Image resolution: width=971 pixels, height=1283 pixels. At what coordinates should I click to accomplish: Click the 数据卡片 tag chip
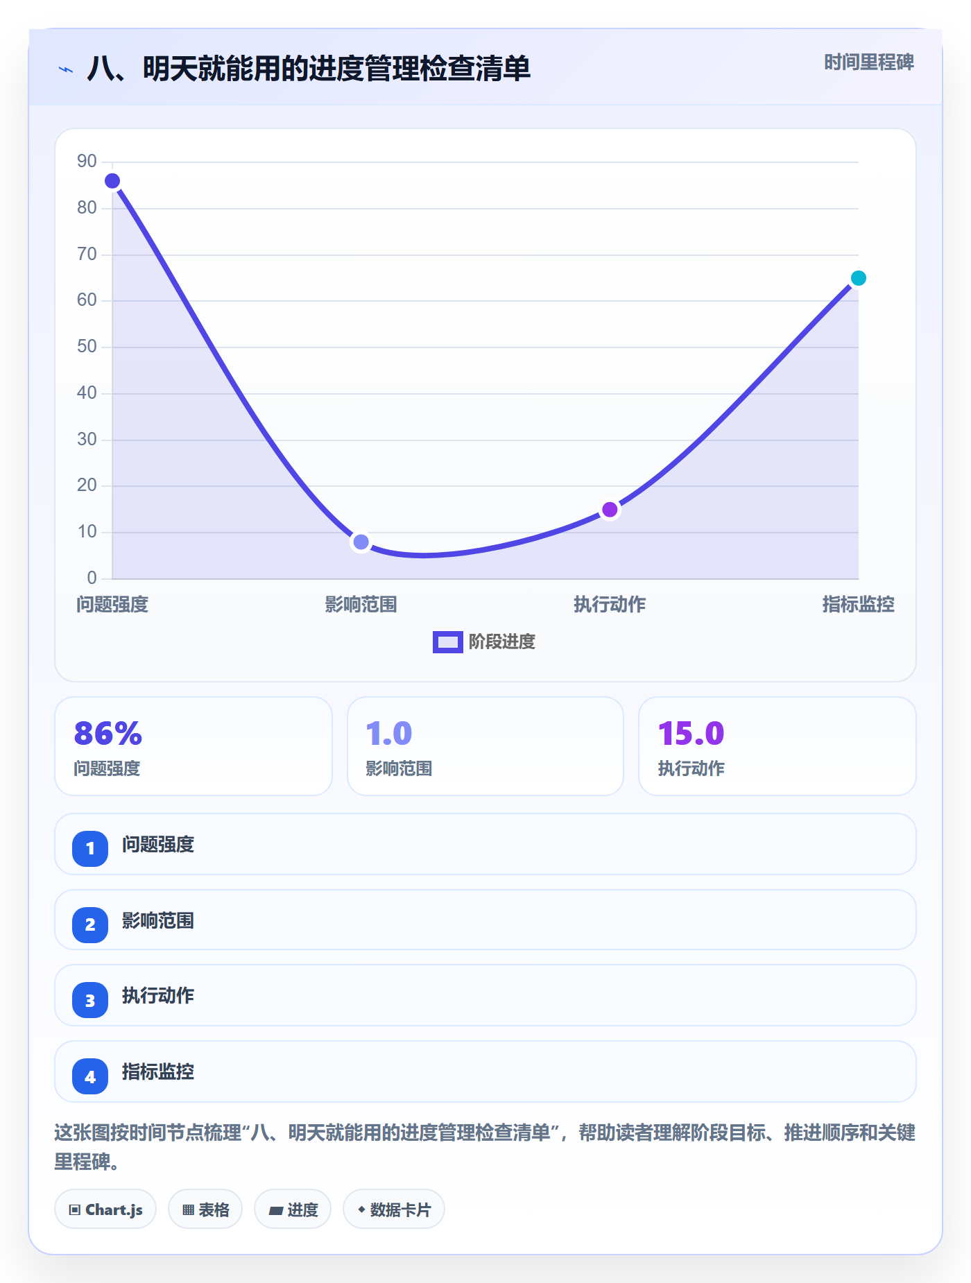(394, 1209)
